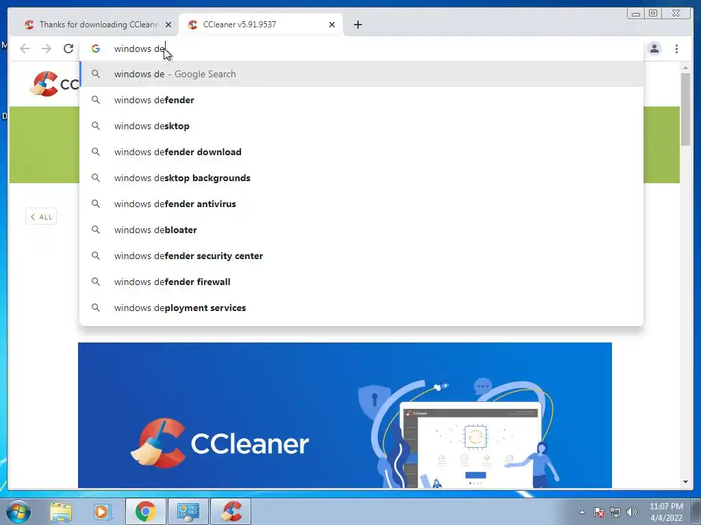The height and width of the screenshot is (525, 701).
Task: Click the address bar text 'windows de'
Action: 140,49
